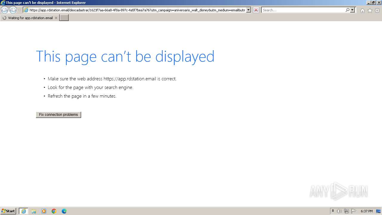The image size is (382, 215).
Task: Click "This page can't be displayed" heading
Action: point(125,56)
